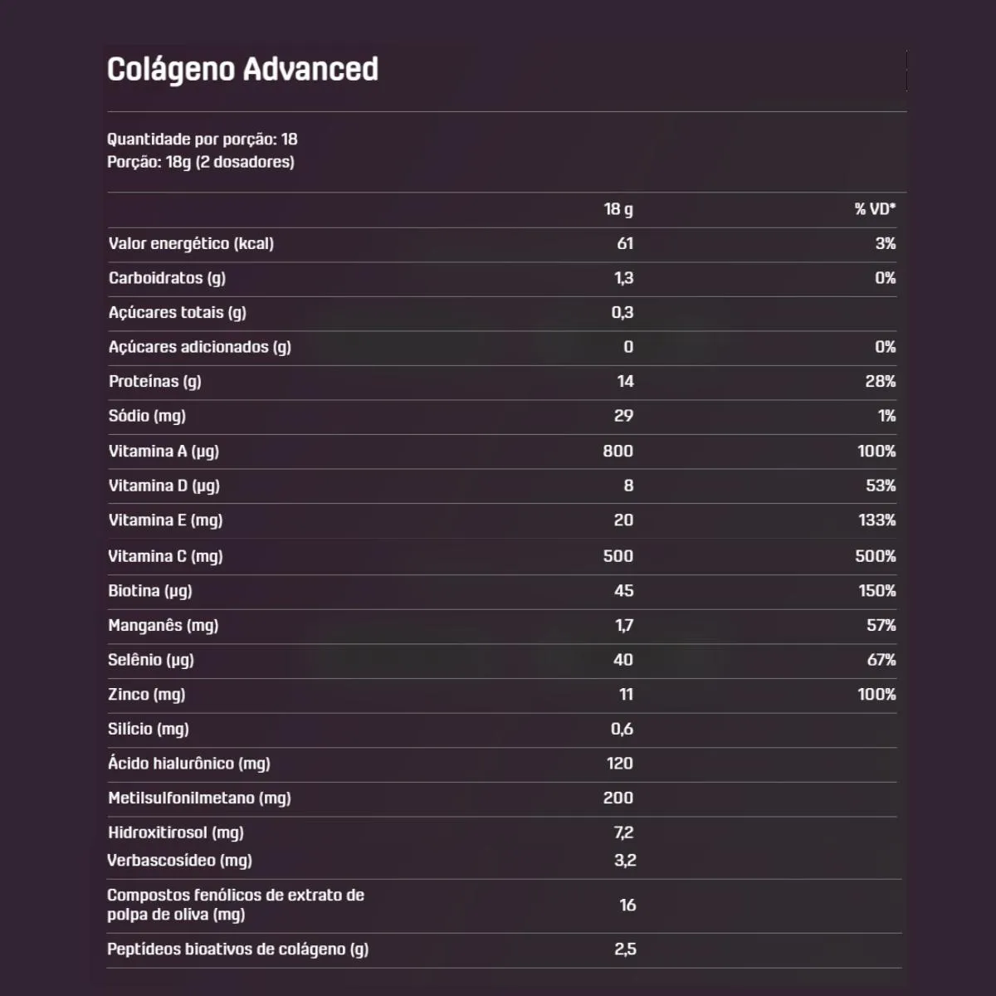This screenshot has height=996, width=996.
Task: Select the Ácido hialurônico (mg) label
Action: click(189, 764)
